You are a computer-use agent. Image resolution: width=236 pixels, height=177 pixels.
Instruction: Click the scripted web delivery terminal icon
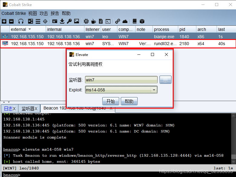pyautogui.click(x=108, y=21)
